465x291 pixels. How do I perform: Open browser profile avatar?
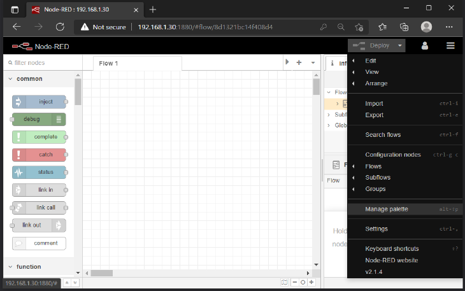coord(426,27)
